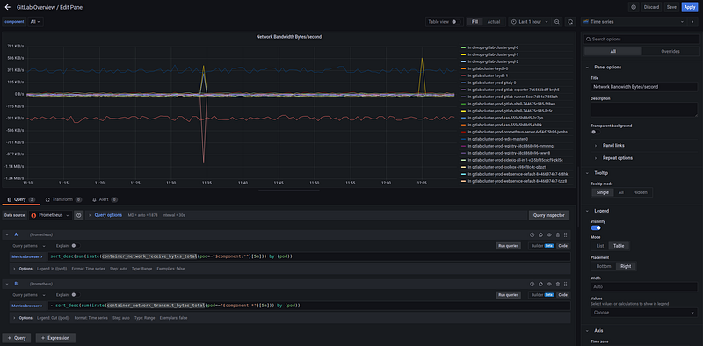
Task: Open dashboard settings gear icon
Action: point(634,7)
